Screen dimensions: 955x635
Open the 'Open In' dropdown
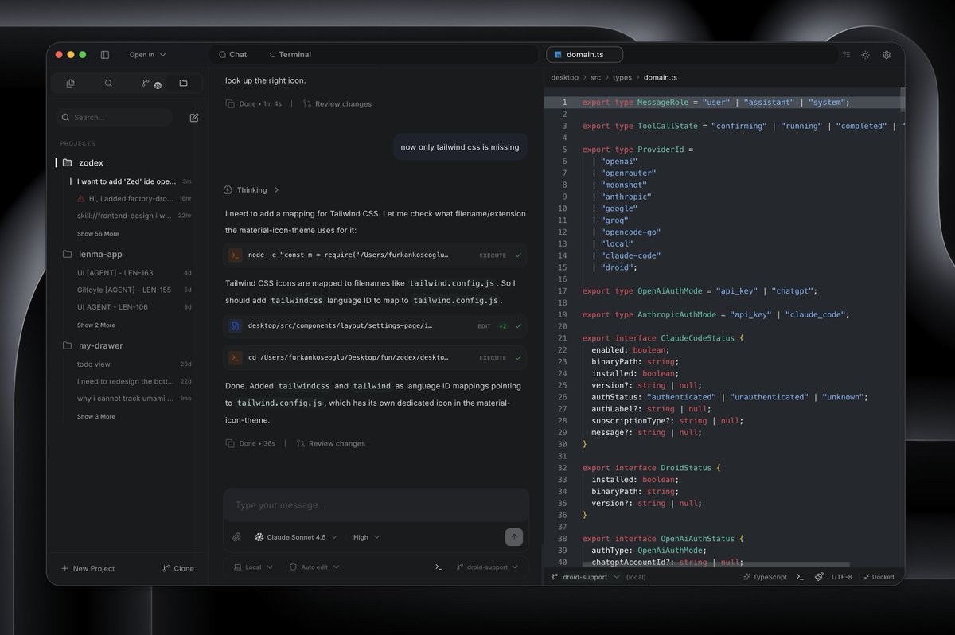tap(147, 55)
